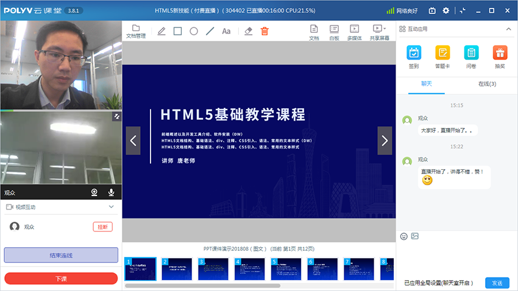Toggle the audience webcam on/off

(x=95, y=192)
